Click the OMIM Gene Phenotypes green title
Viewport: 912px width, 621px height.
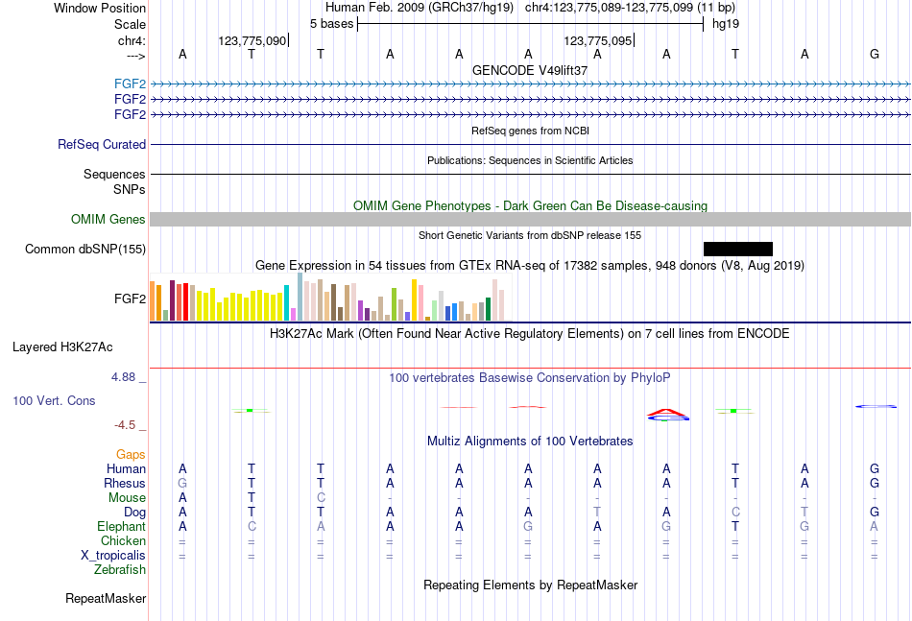tap(531, 205)
